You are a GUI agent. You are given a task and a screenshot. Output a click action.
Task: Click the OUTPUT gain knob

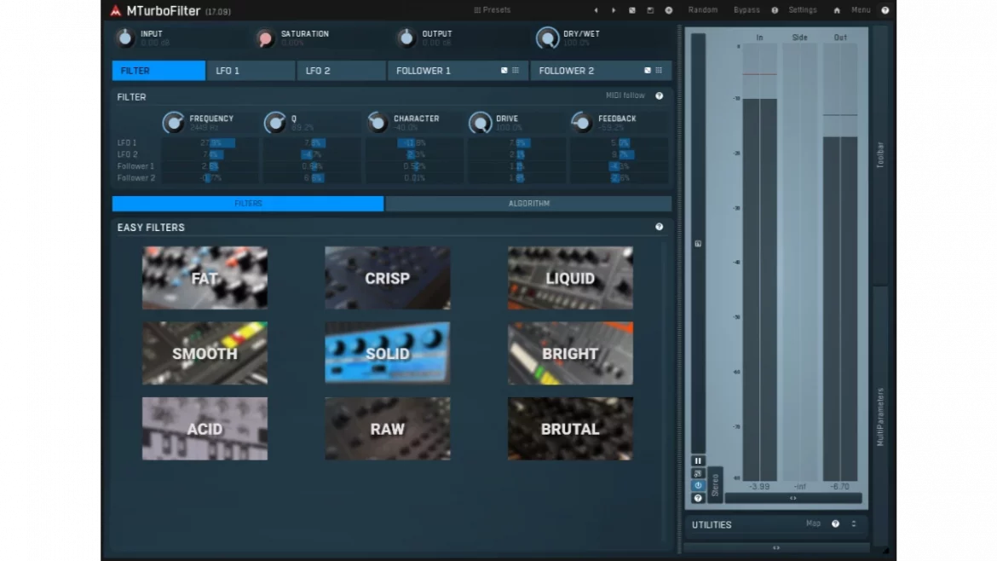[406, 38]
